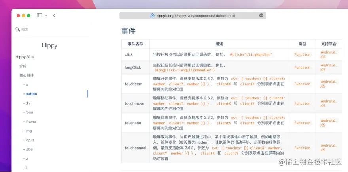This screenshot has width=348, height=172.
Task: Open the sidebar options dropdown chevron
Action: click(46, 15)
